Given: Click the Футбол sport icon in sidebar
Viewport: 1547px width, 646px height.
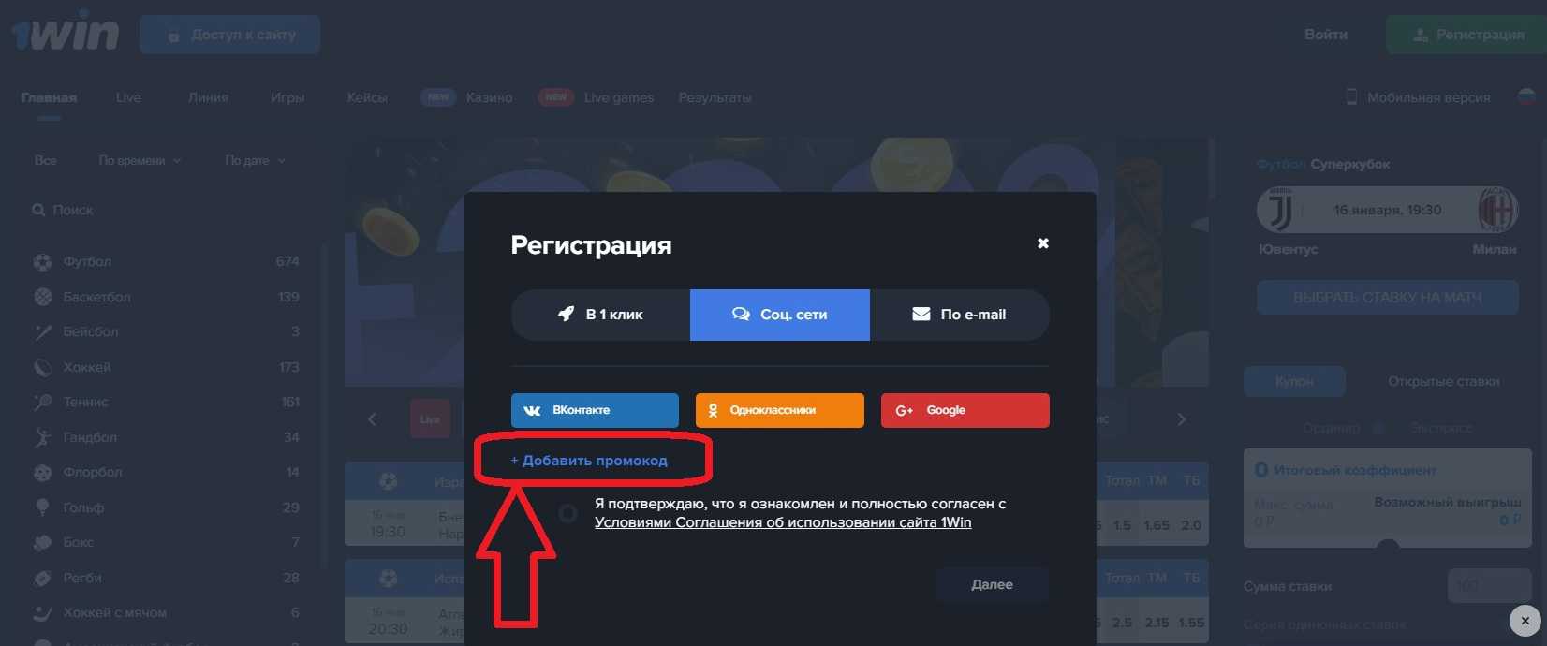Looking at the screenshot, I should pos(43,262).
